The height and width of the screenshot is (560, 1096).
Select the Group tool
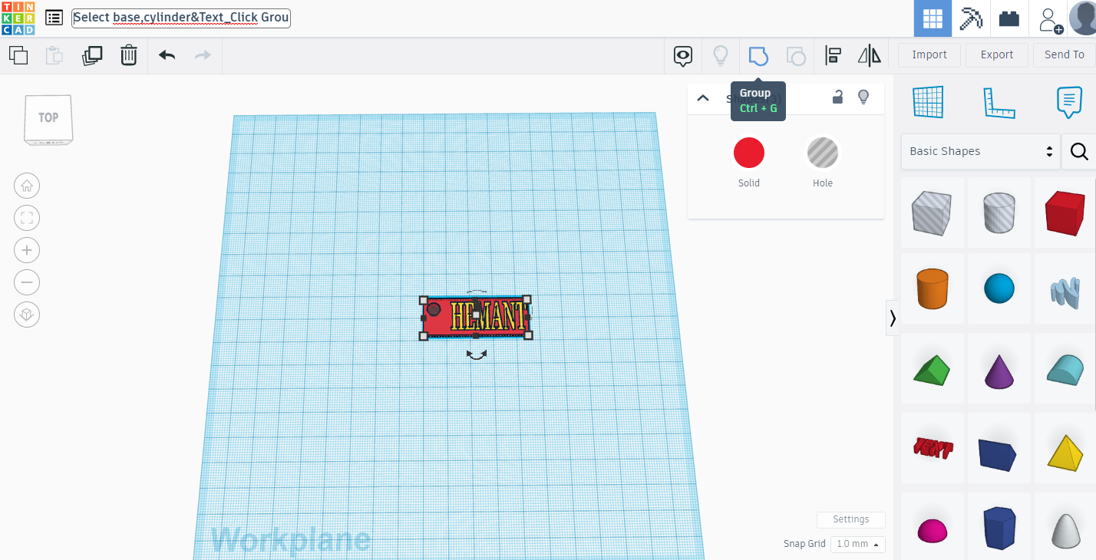pyautogui.click(x=758, y=55)
